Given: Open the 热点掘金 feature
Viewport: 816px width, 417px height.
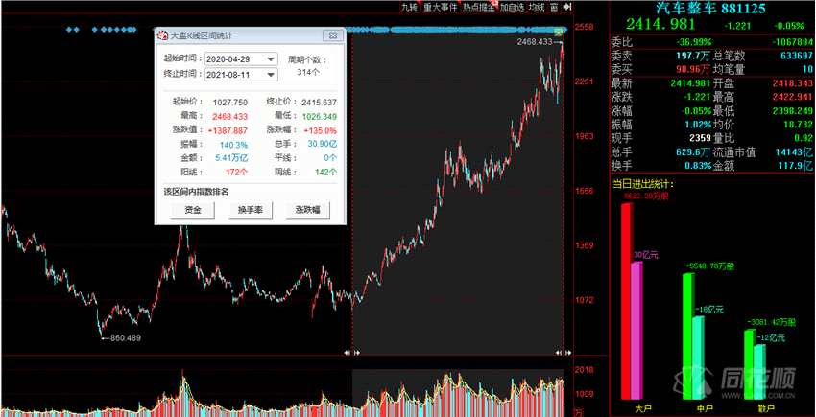Looking at the screenshot, I should pyautogui.click(x=480, y=7).
